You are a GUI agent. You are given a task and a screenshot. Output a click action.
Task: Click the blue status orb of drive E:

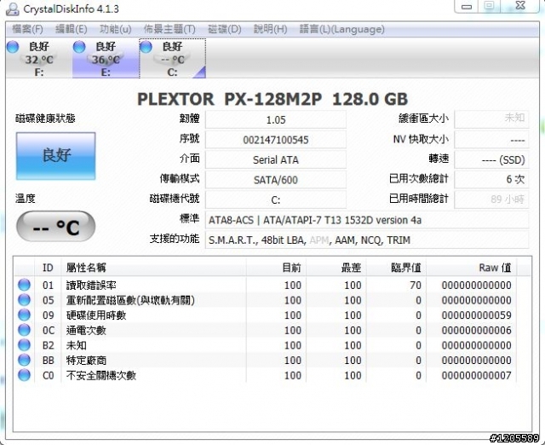79,47
